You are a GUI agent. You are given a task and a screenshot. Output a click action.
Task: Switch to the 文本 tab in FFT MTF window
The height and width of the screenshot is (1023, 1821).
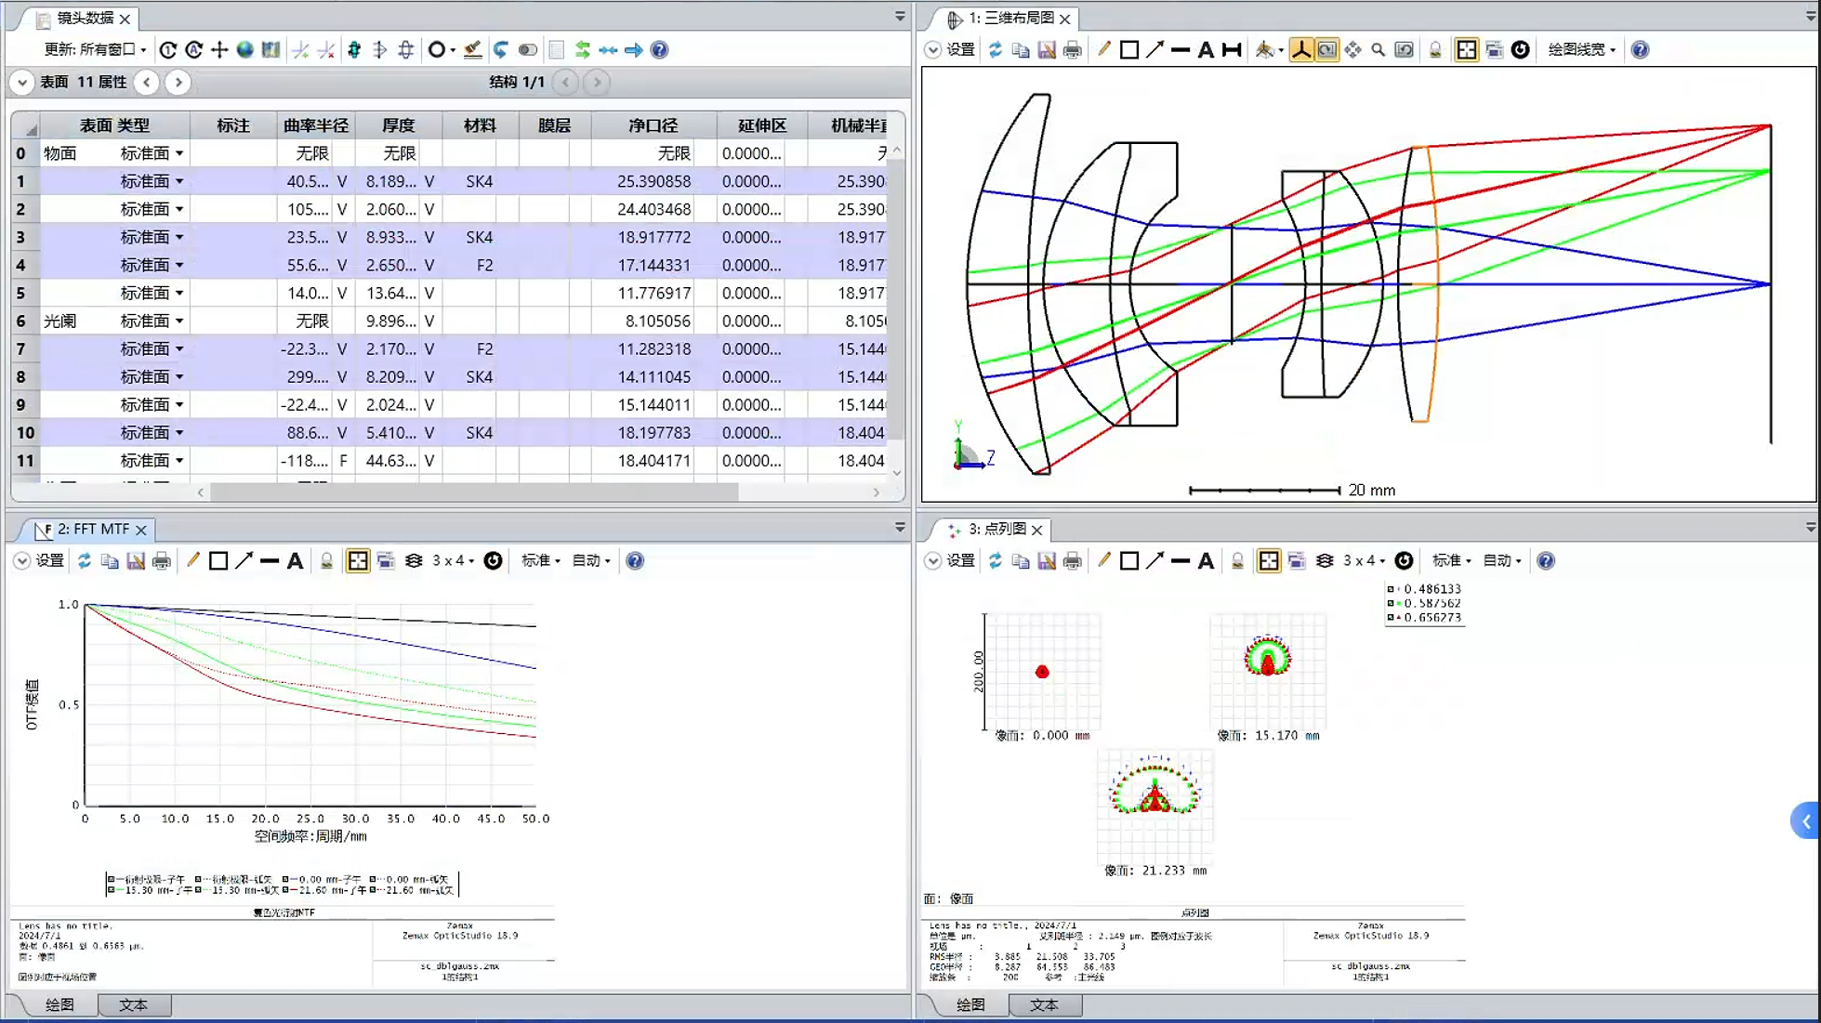click(x=133, y=1005)
